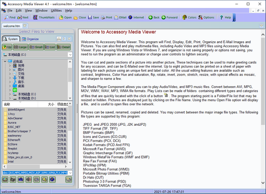The image size is (266, 194).
Task: Sort file list by 大小 column
Action: 47,104
